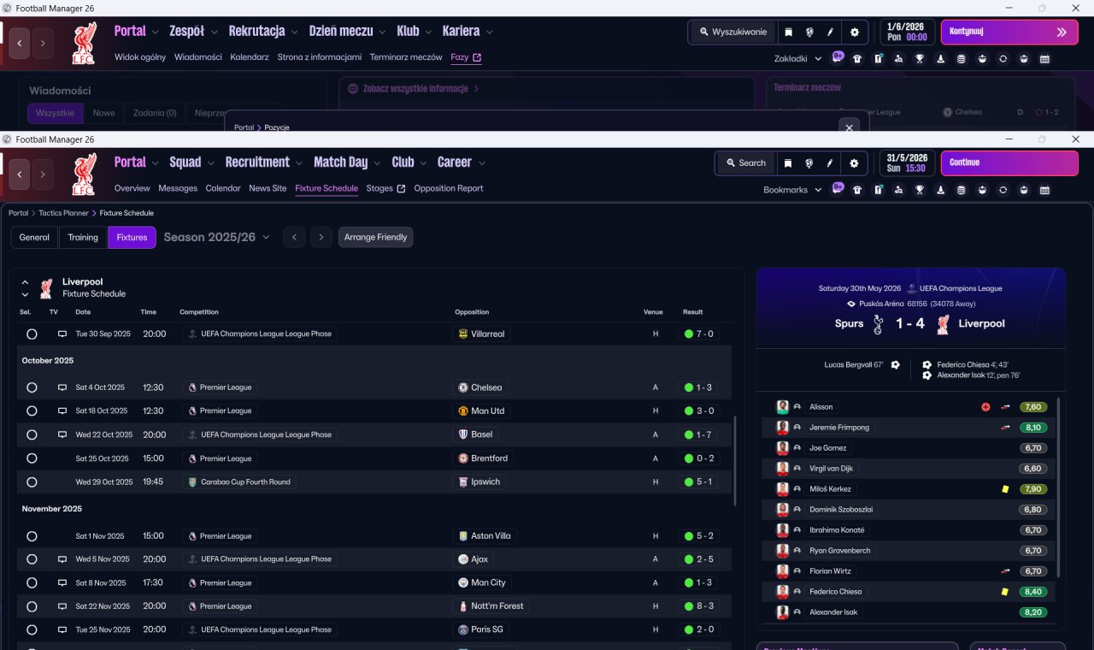Open the Messages submenu item
The image size is (1094, 650).
178,188
